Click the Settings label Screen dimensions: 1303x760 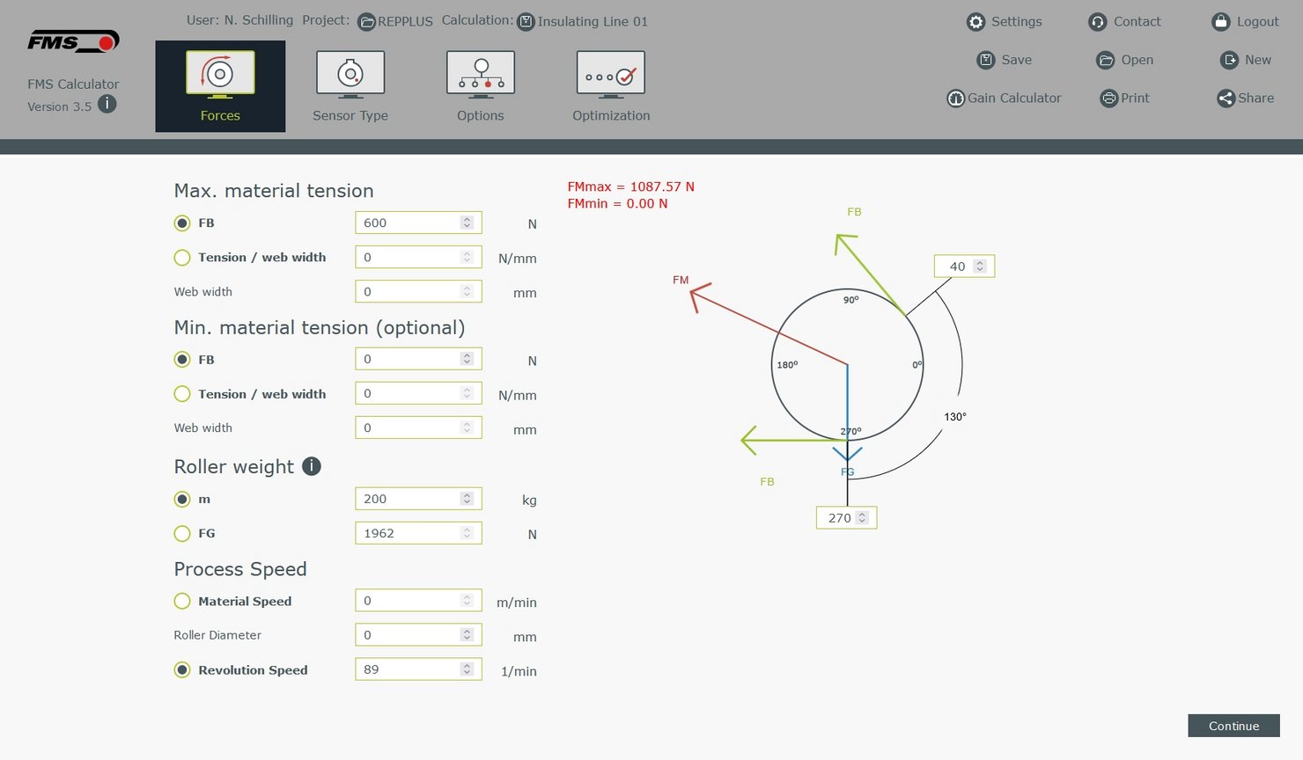1017,22
